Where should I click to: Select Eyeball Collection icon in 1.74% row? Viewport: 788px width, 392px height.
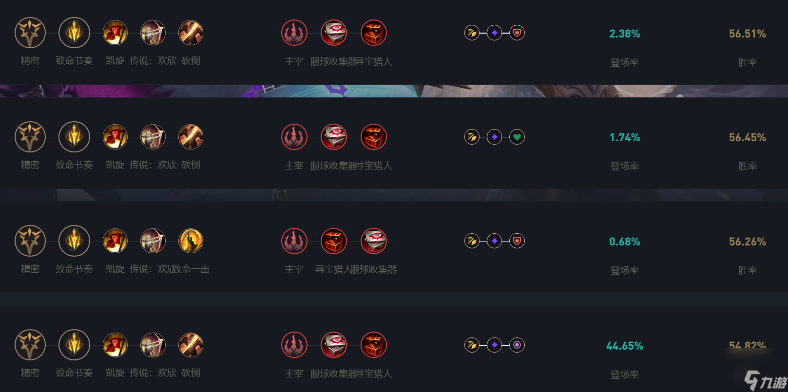tap(334, 137)
